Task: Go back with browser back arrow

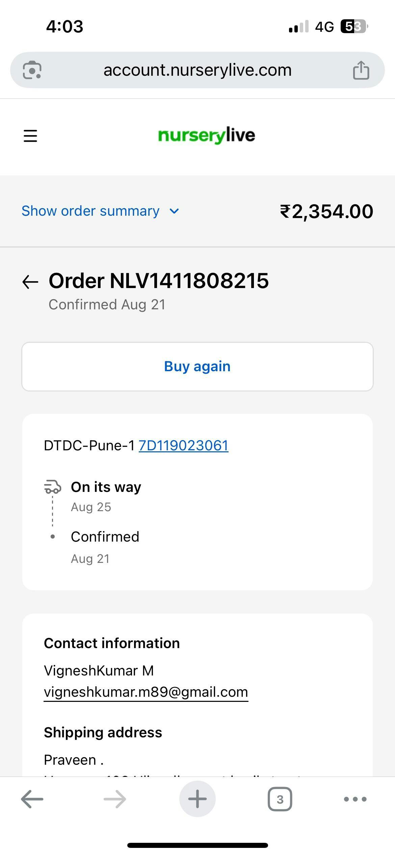Action: tap(32, 799)
